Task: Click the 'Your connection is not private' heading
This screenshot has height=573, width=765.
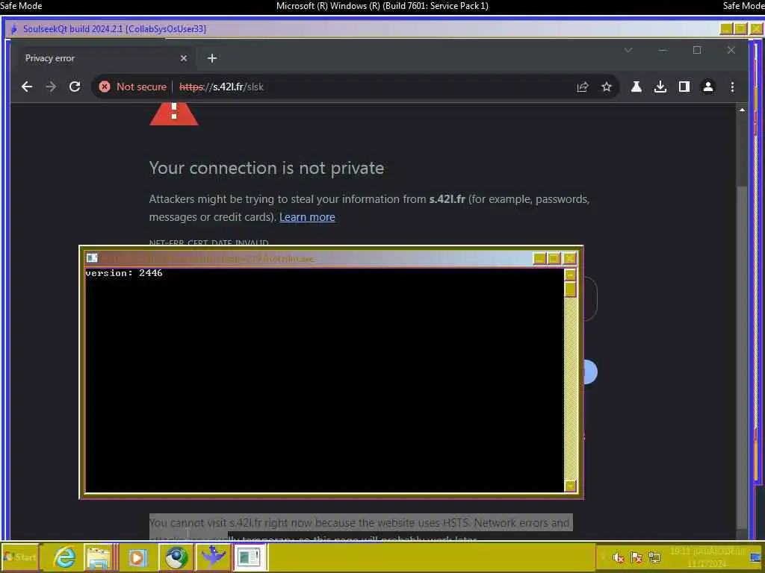Action: tap(267, 168)
